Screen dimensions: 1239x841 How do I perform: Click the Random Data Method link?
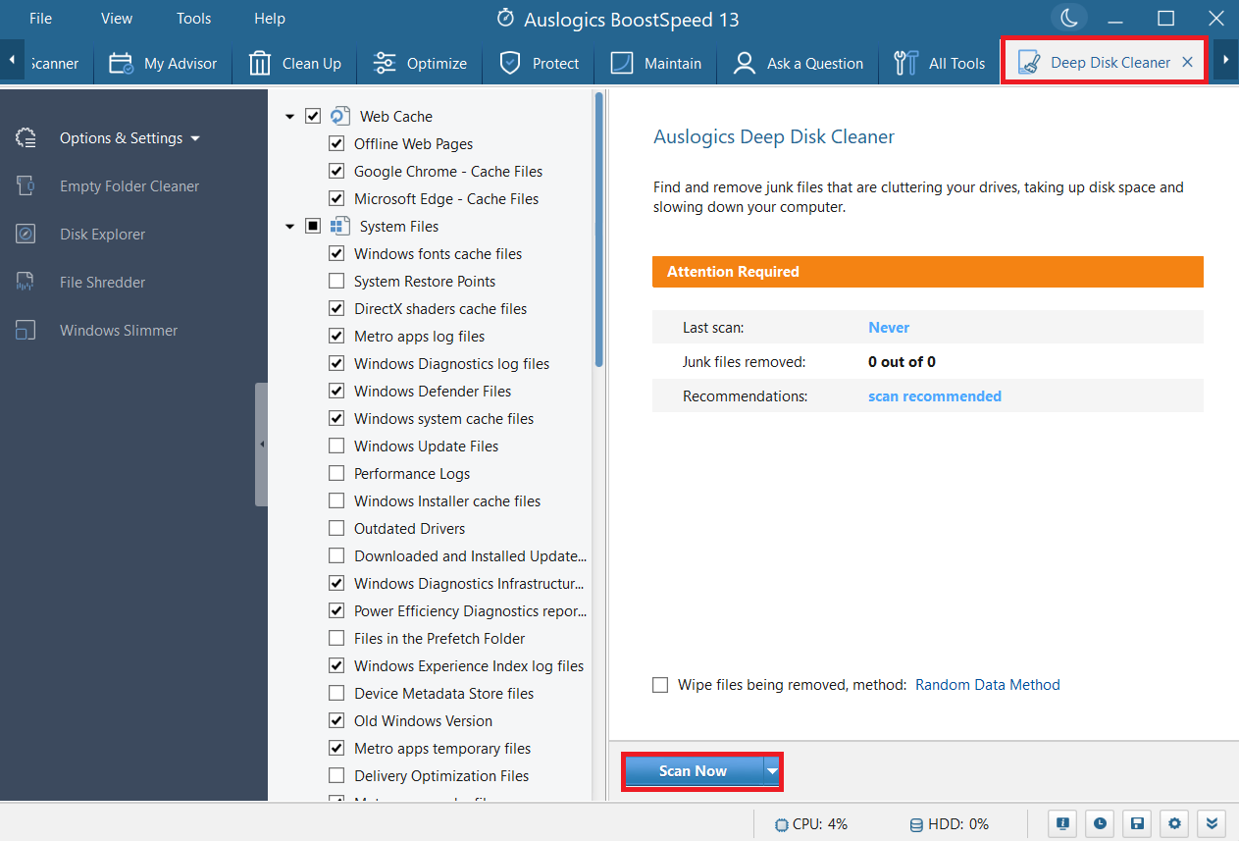click(x=988, y=685)
